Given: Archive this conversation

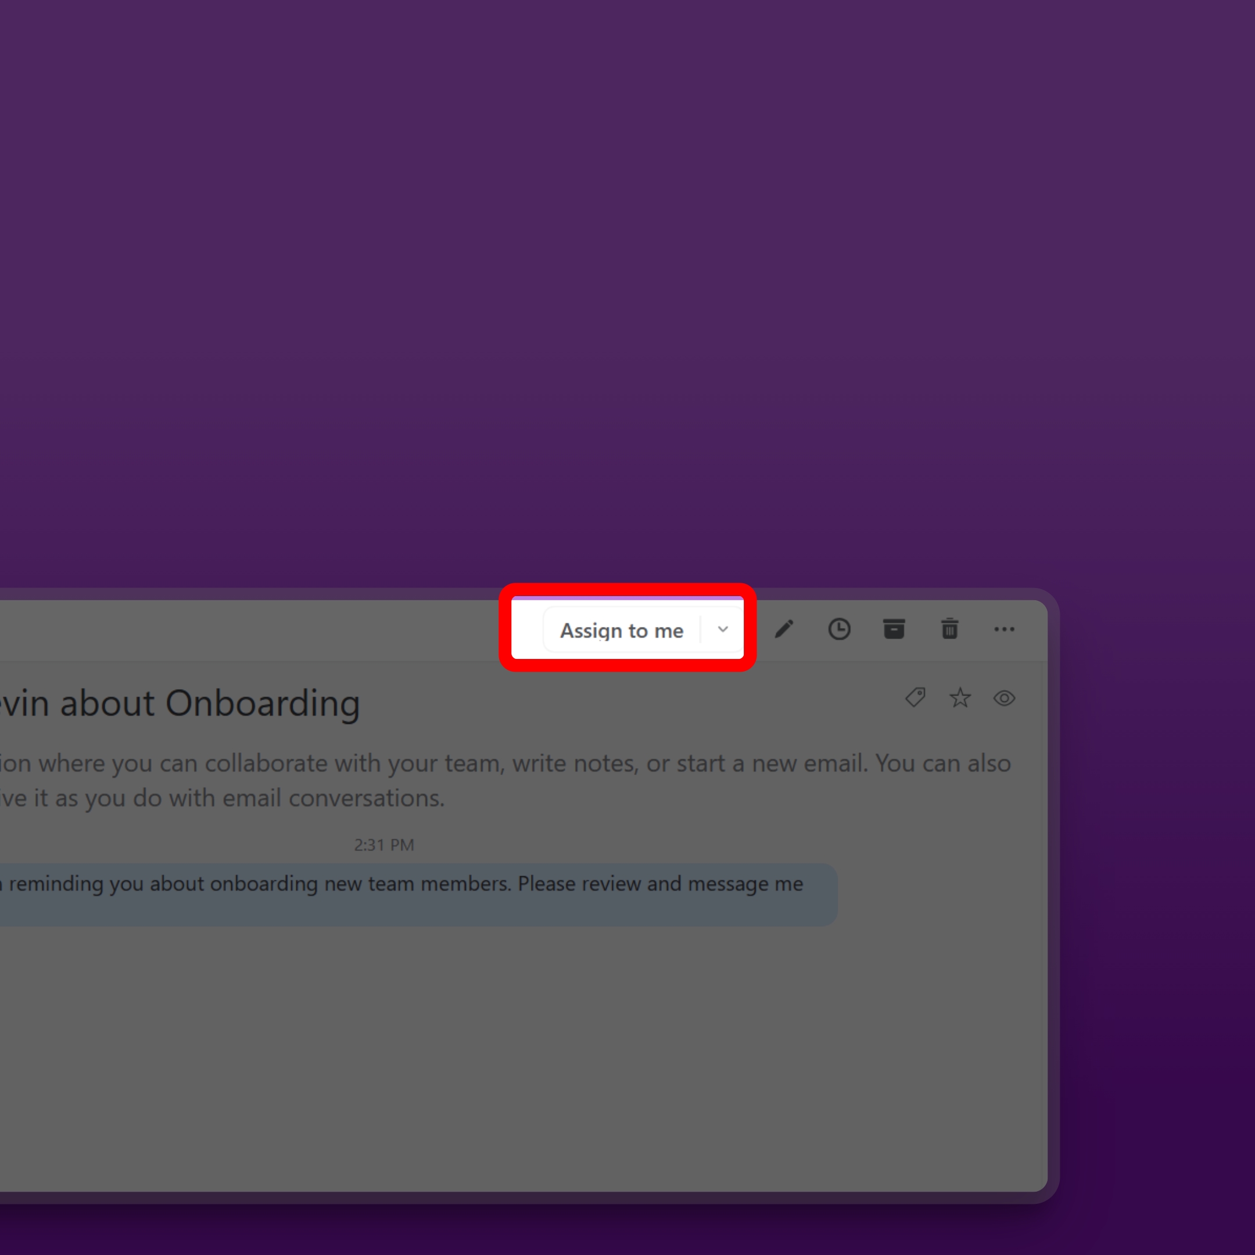Looking at the screenshot, I should tap(894, 629).
